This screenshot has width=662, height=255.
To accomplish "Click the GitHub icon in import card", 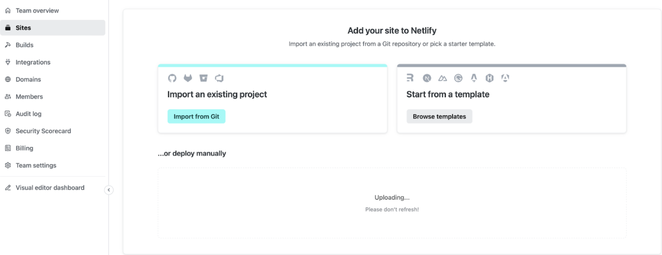I will [172, 78].
